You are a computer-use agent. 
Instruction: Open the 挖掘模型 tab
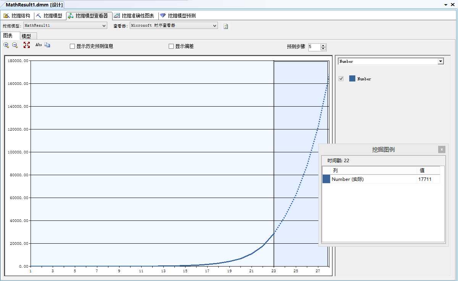[x=49, y=16]
